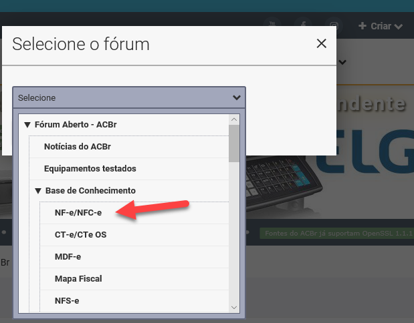Collapse Base de Conhecimento node
This screenshot has height=323, width=414.
pyautogui.click(x=38, y=191)
